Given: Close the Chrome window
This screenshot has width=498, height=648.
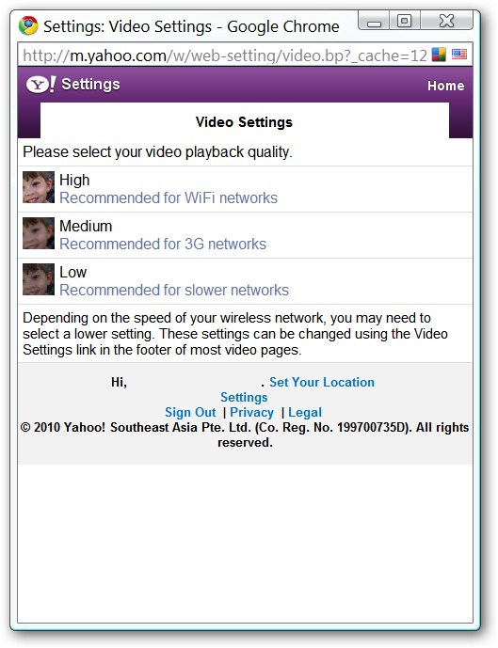Looking at the screenshot, I should point(446,21).
